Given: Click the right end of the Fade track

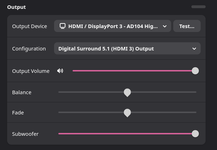Looking at the screenshot, I should 195,112.
